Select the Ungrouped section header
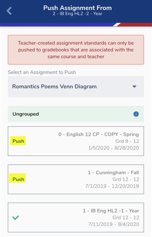 [x=76, y=114]
